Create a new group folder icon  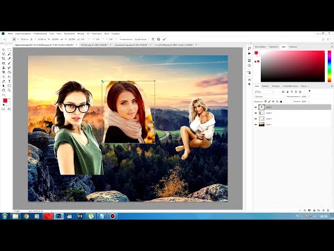coord(319,211)
